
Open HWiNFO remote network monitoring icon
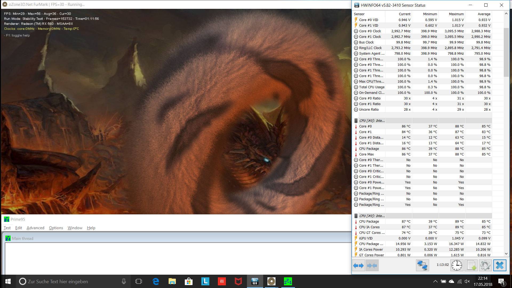pos(422,265)
